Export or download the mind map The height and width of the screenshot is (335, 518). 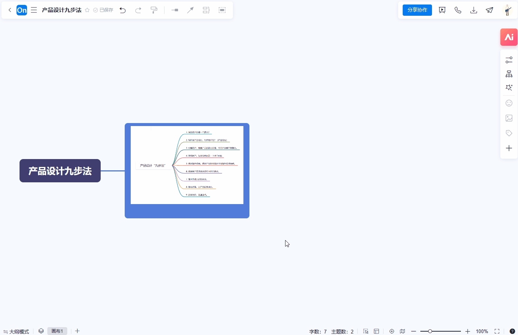pos(474,10)
